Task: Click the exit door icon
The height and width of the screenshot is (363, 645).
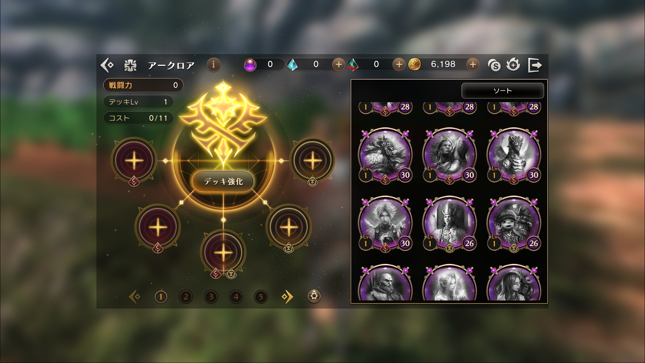Action: coord(534,65)
